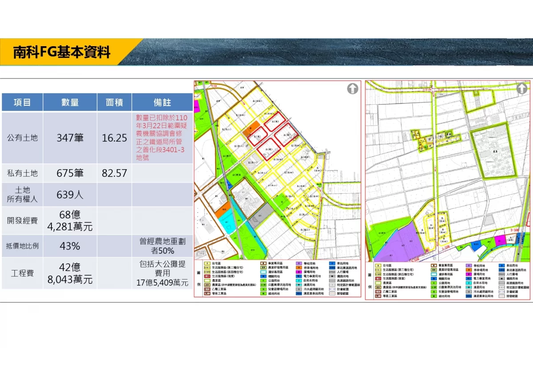
Task: Click the north arrow on the left map
Action: (353, 89)
